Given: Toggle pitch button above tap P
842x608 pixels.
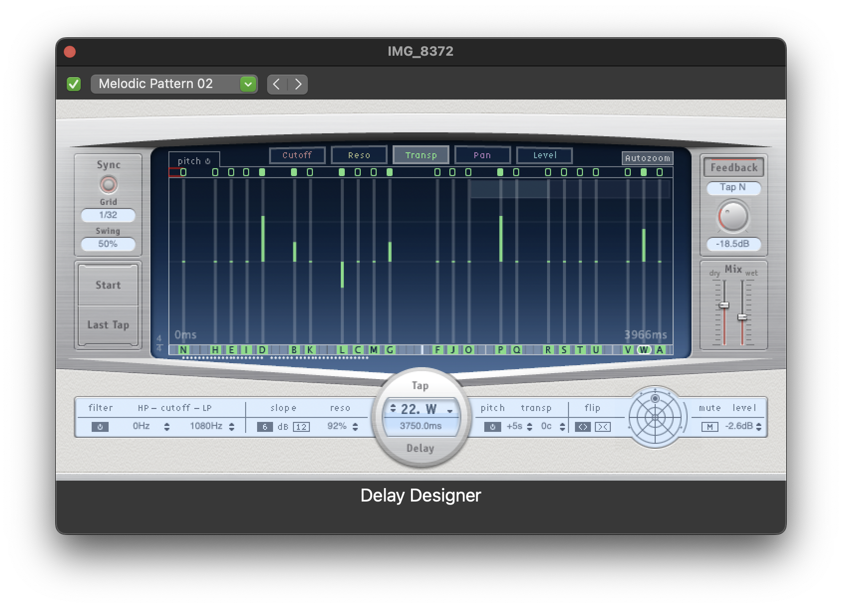Looking at the screenshot, I should coord(500,172).
